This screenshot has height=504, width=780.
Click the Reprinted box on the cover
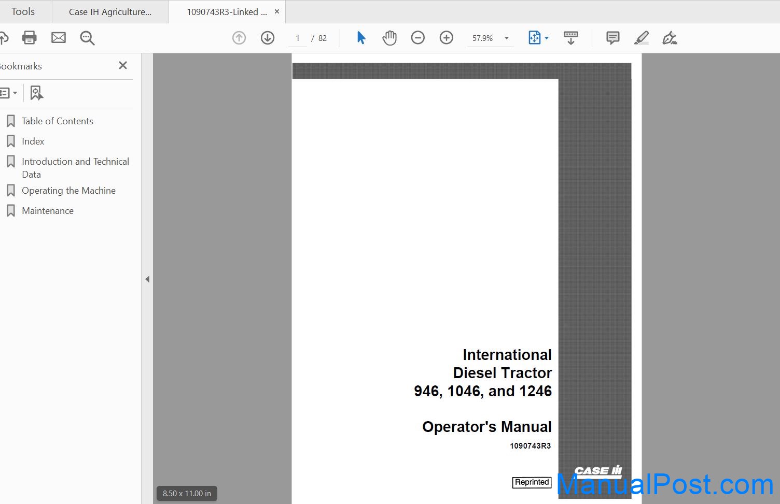pyautogui.click(x=532, y=482)
